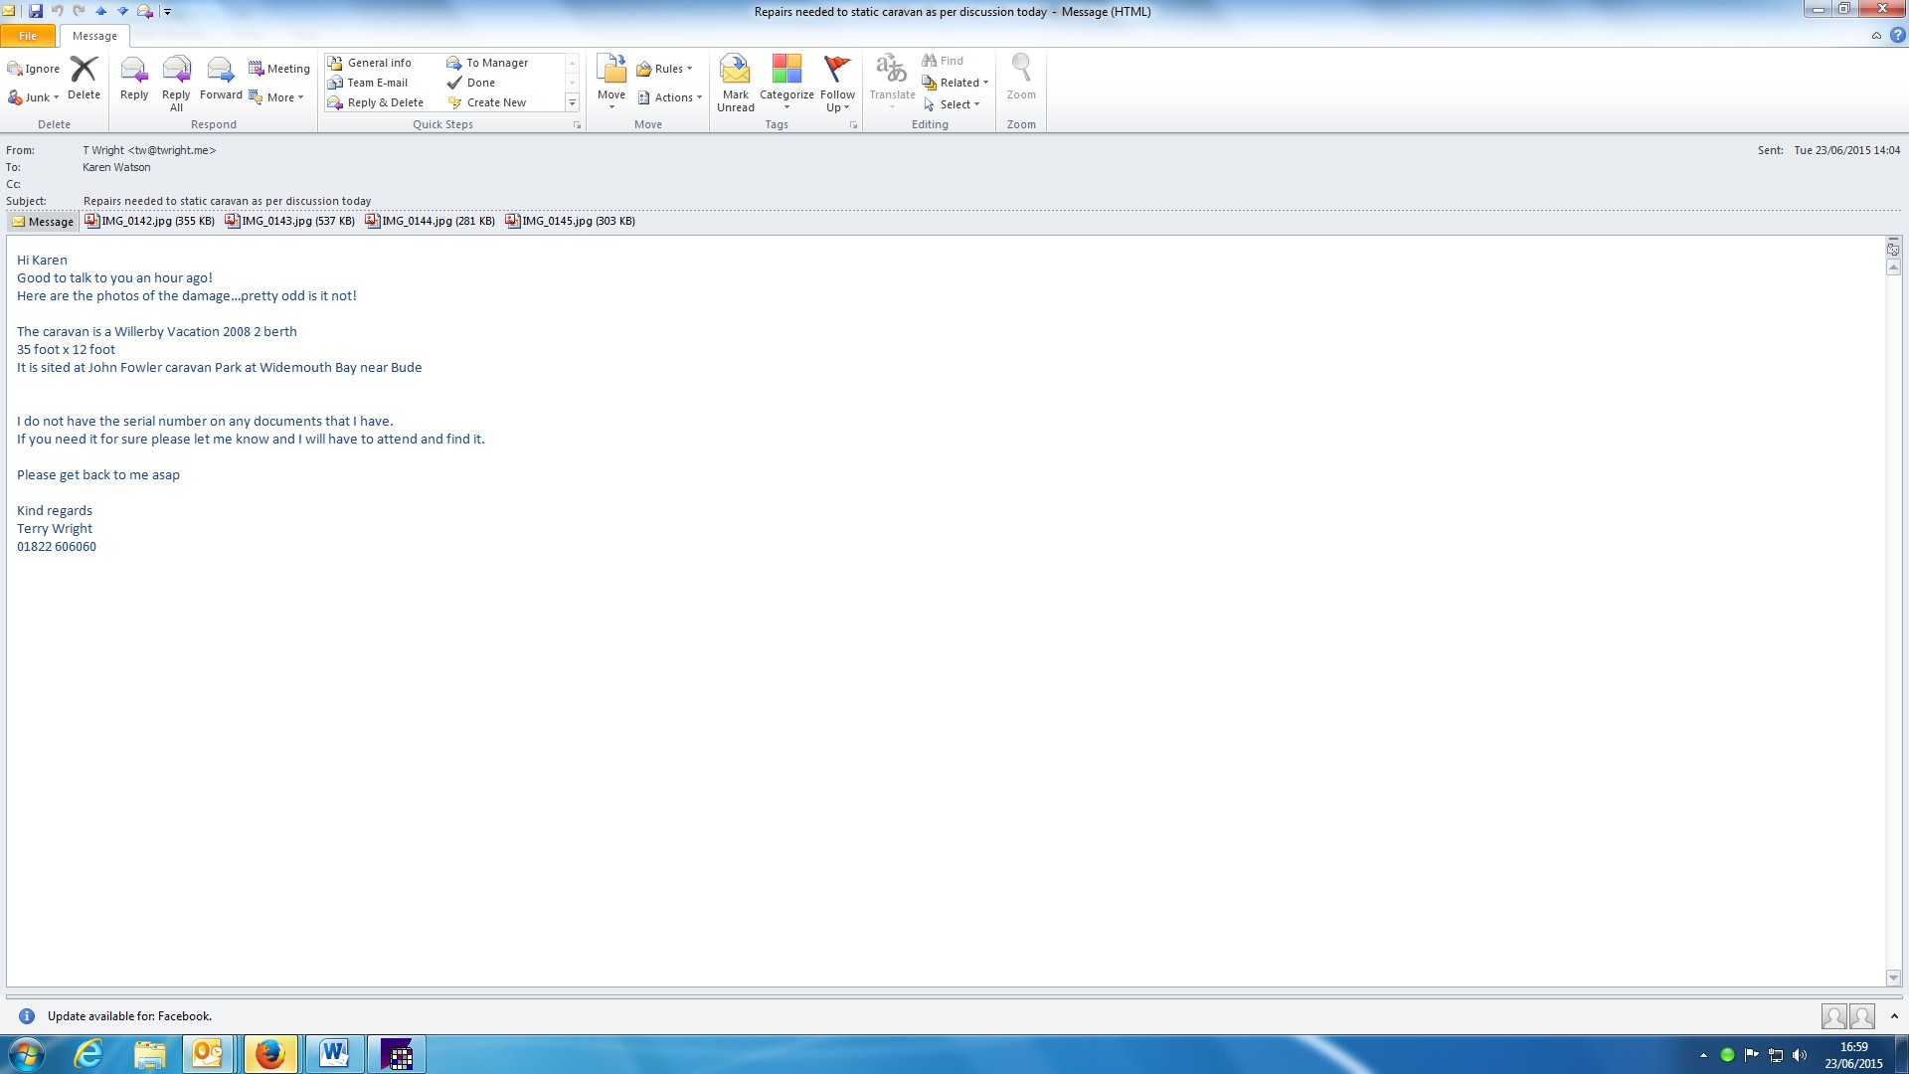
Task: Click the Reply icon in ribbon
Action: tap(133, 72)
